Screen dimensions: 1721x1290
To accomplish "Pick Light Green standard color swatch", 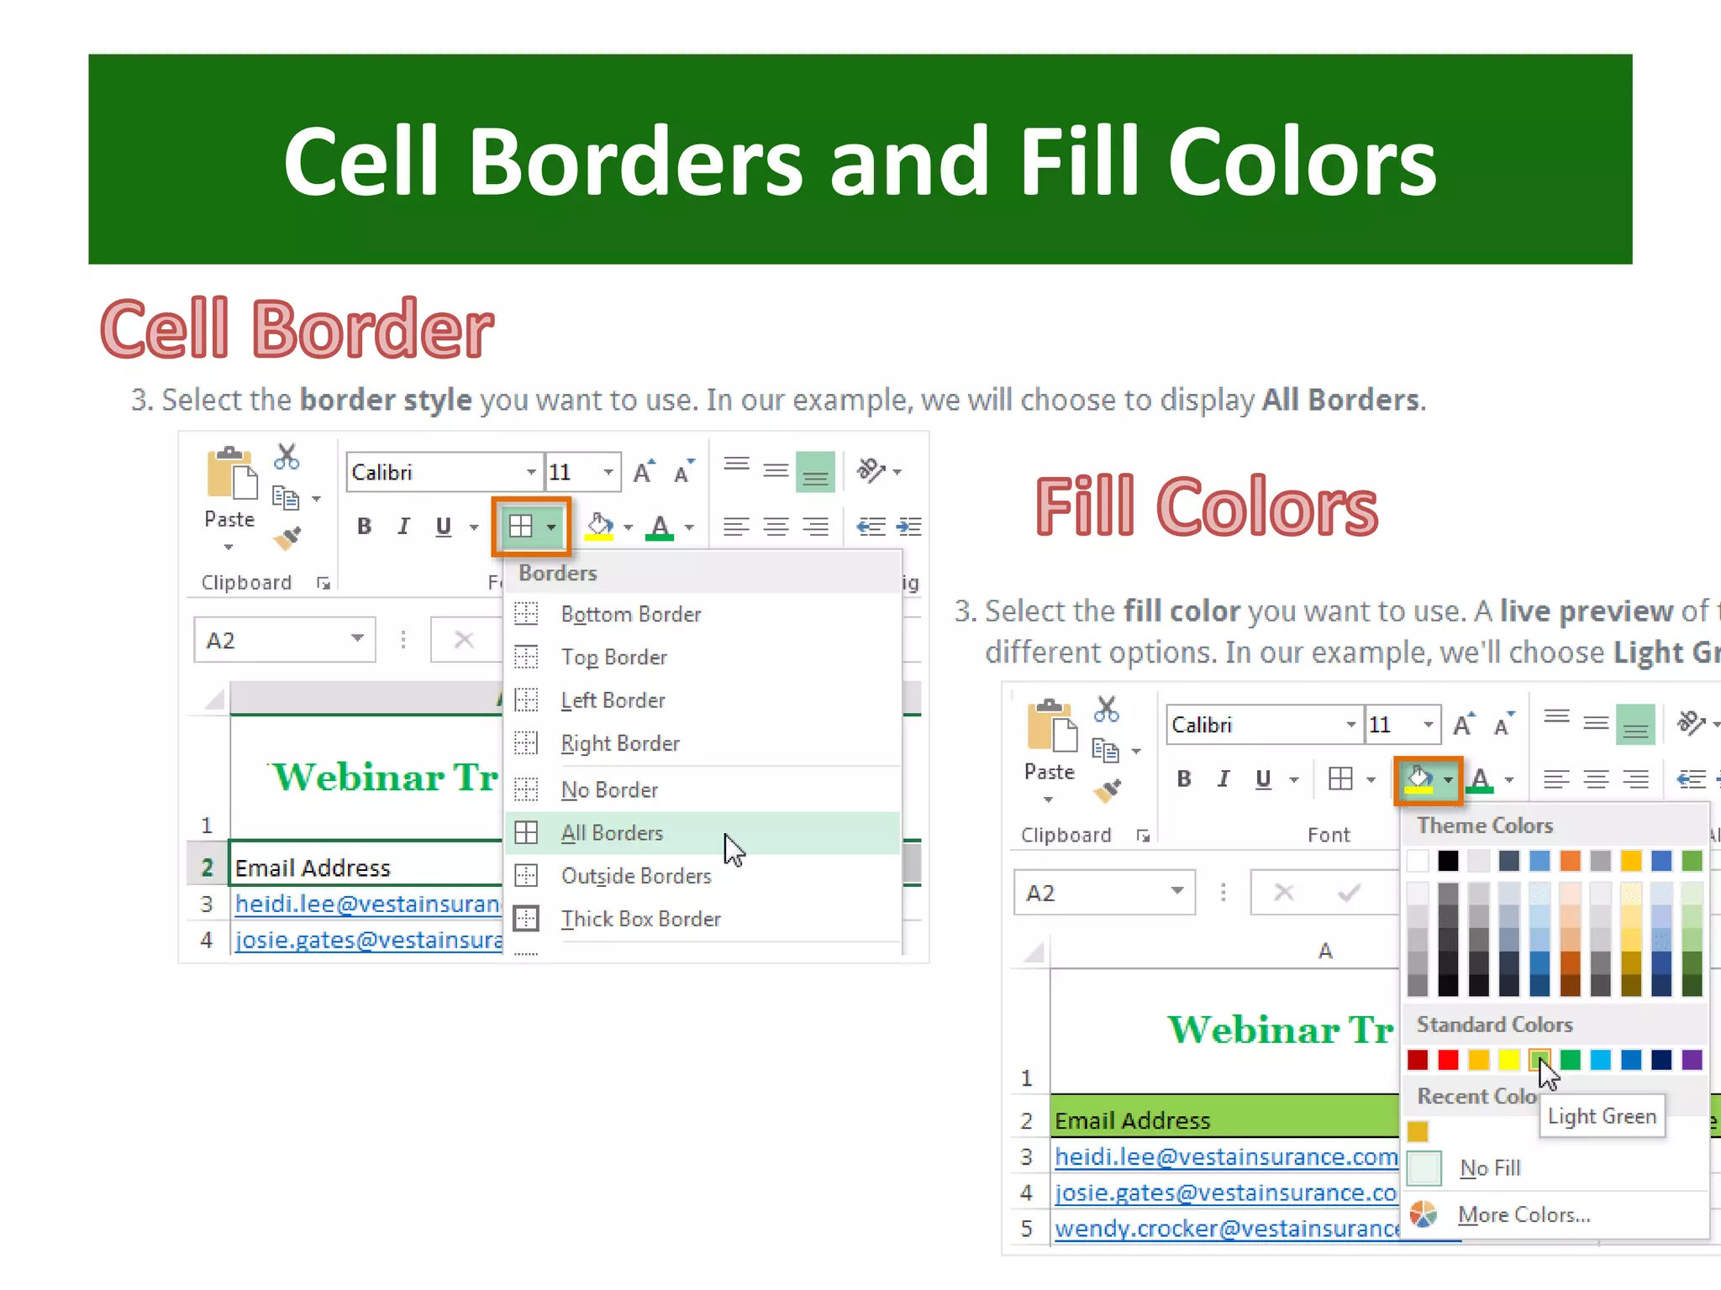I will tap(1539, 1060).
